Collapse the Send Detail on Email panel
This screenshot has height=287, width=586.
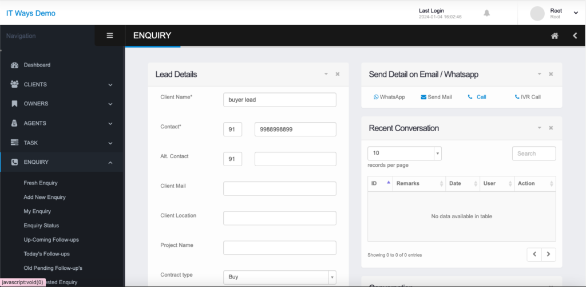coord(539,74)
